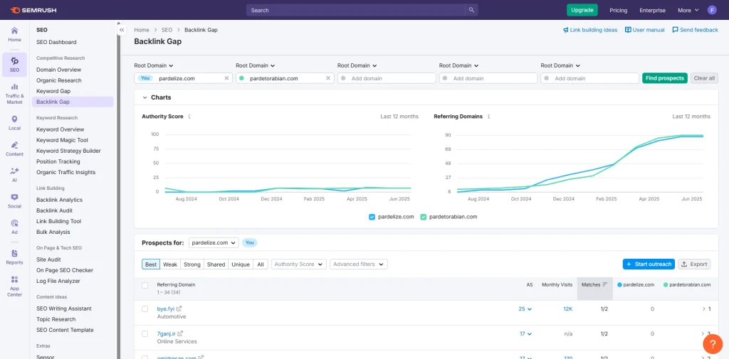Select the Best prospects tab

pyautogui.click(x=151, y=264)
